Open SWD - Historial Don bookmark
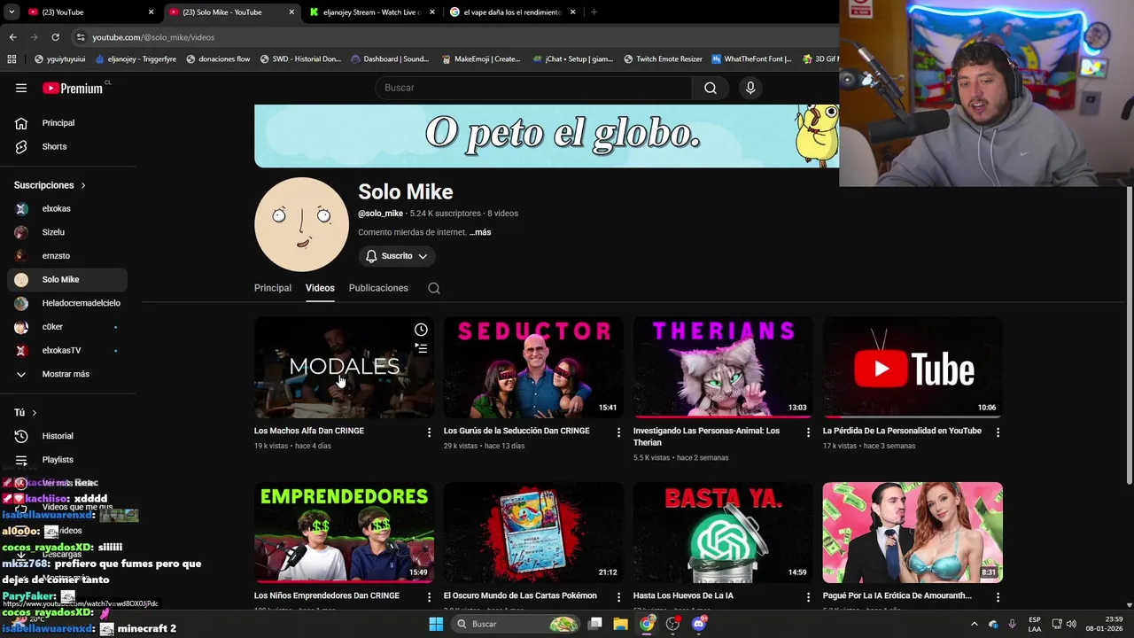The image size is (1134, 638). (300, 58)
